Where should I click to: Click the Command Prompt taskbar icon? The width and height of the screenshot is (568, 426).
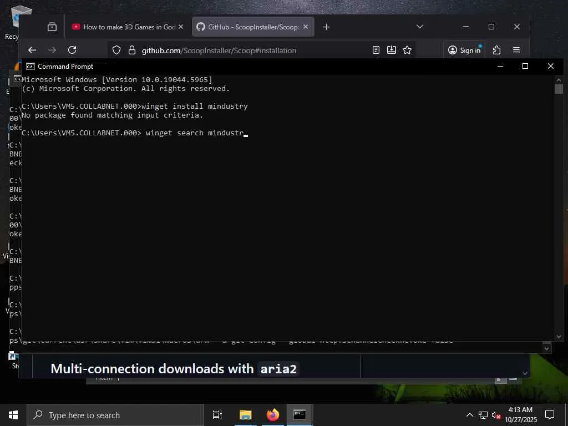pyautogui.click(x=300, y=415)
